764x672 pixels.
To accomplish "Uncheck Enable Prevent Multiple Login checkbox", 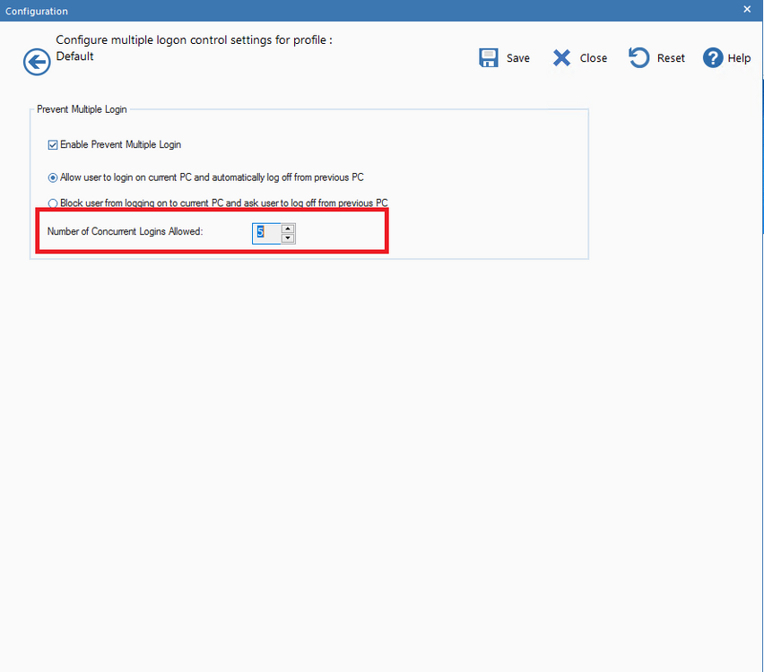I will pyautogui.click(x=53, y=144).
